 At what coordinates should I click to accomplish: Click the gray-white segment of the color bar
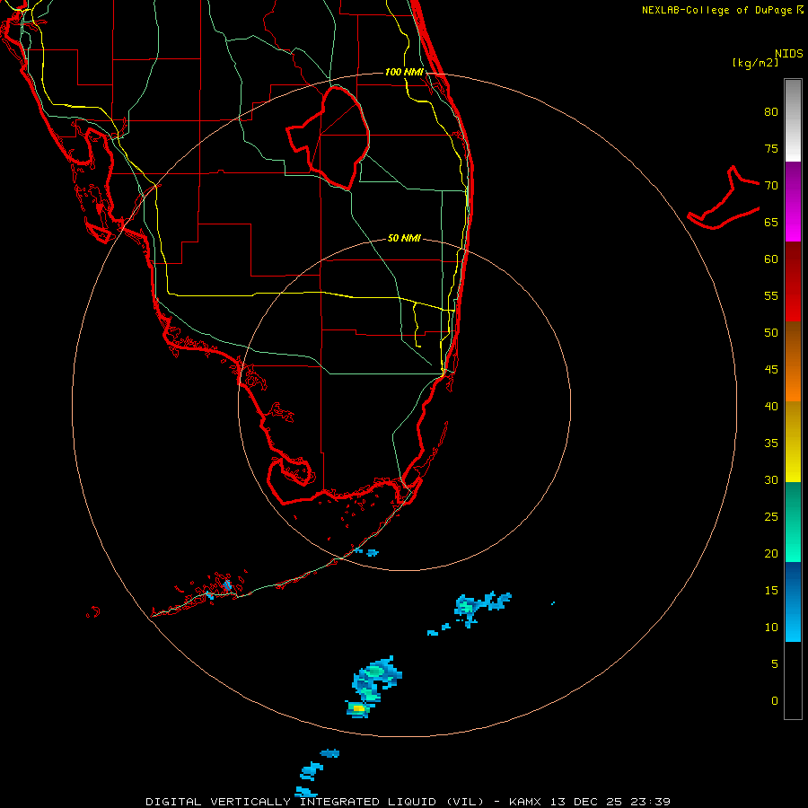point(793,120)
